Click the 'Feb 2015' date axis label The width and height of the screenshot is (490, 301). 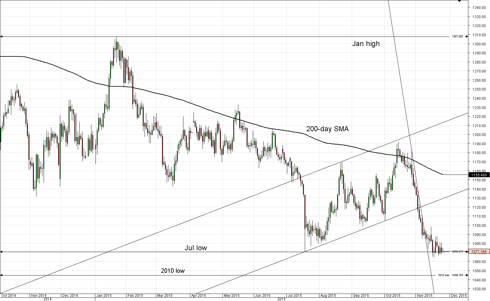(135, 295)
